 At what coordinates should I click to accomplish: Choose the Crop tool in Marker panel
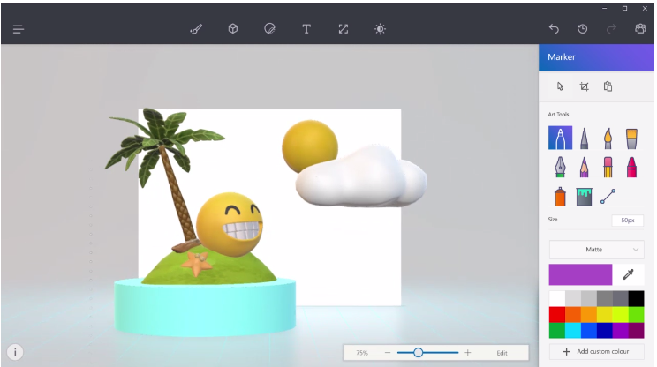[x=584, y=86]
